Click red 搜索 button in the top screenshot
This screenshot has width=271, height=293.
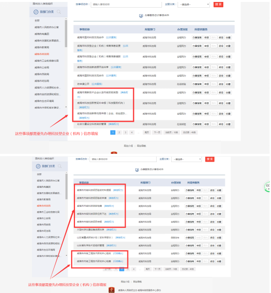click(218, 4)
